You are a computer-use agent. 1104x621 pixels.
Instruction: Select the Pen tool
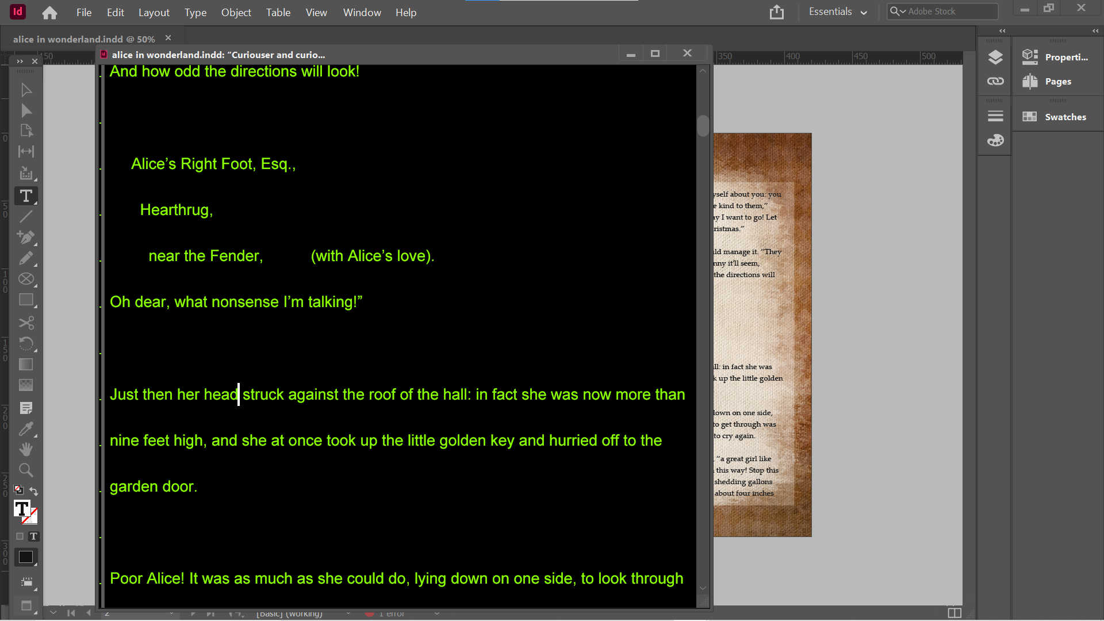(x=26, y=237)
